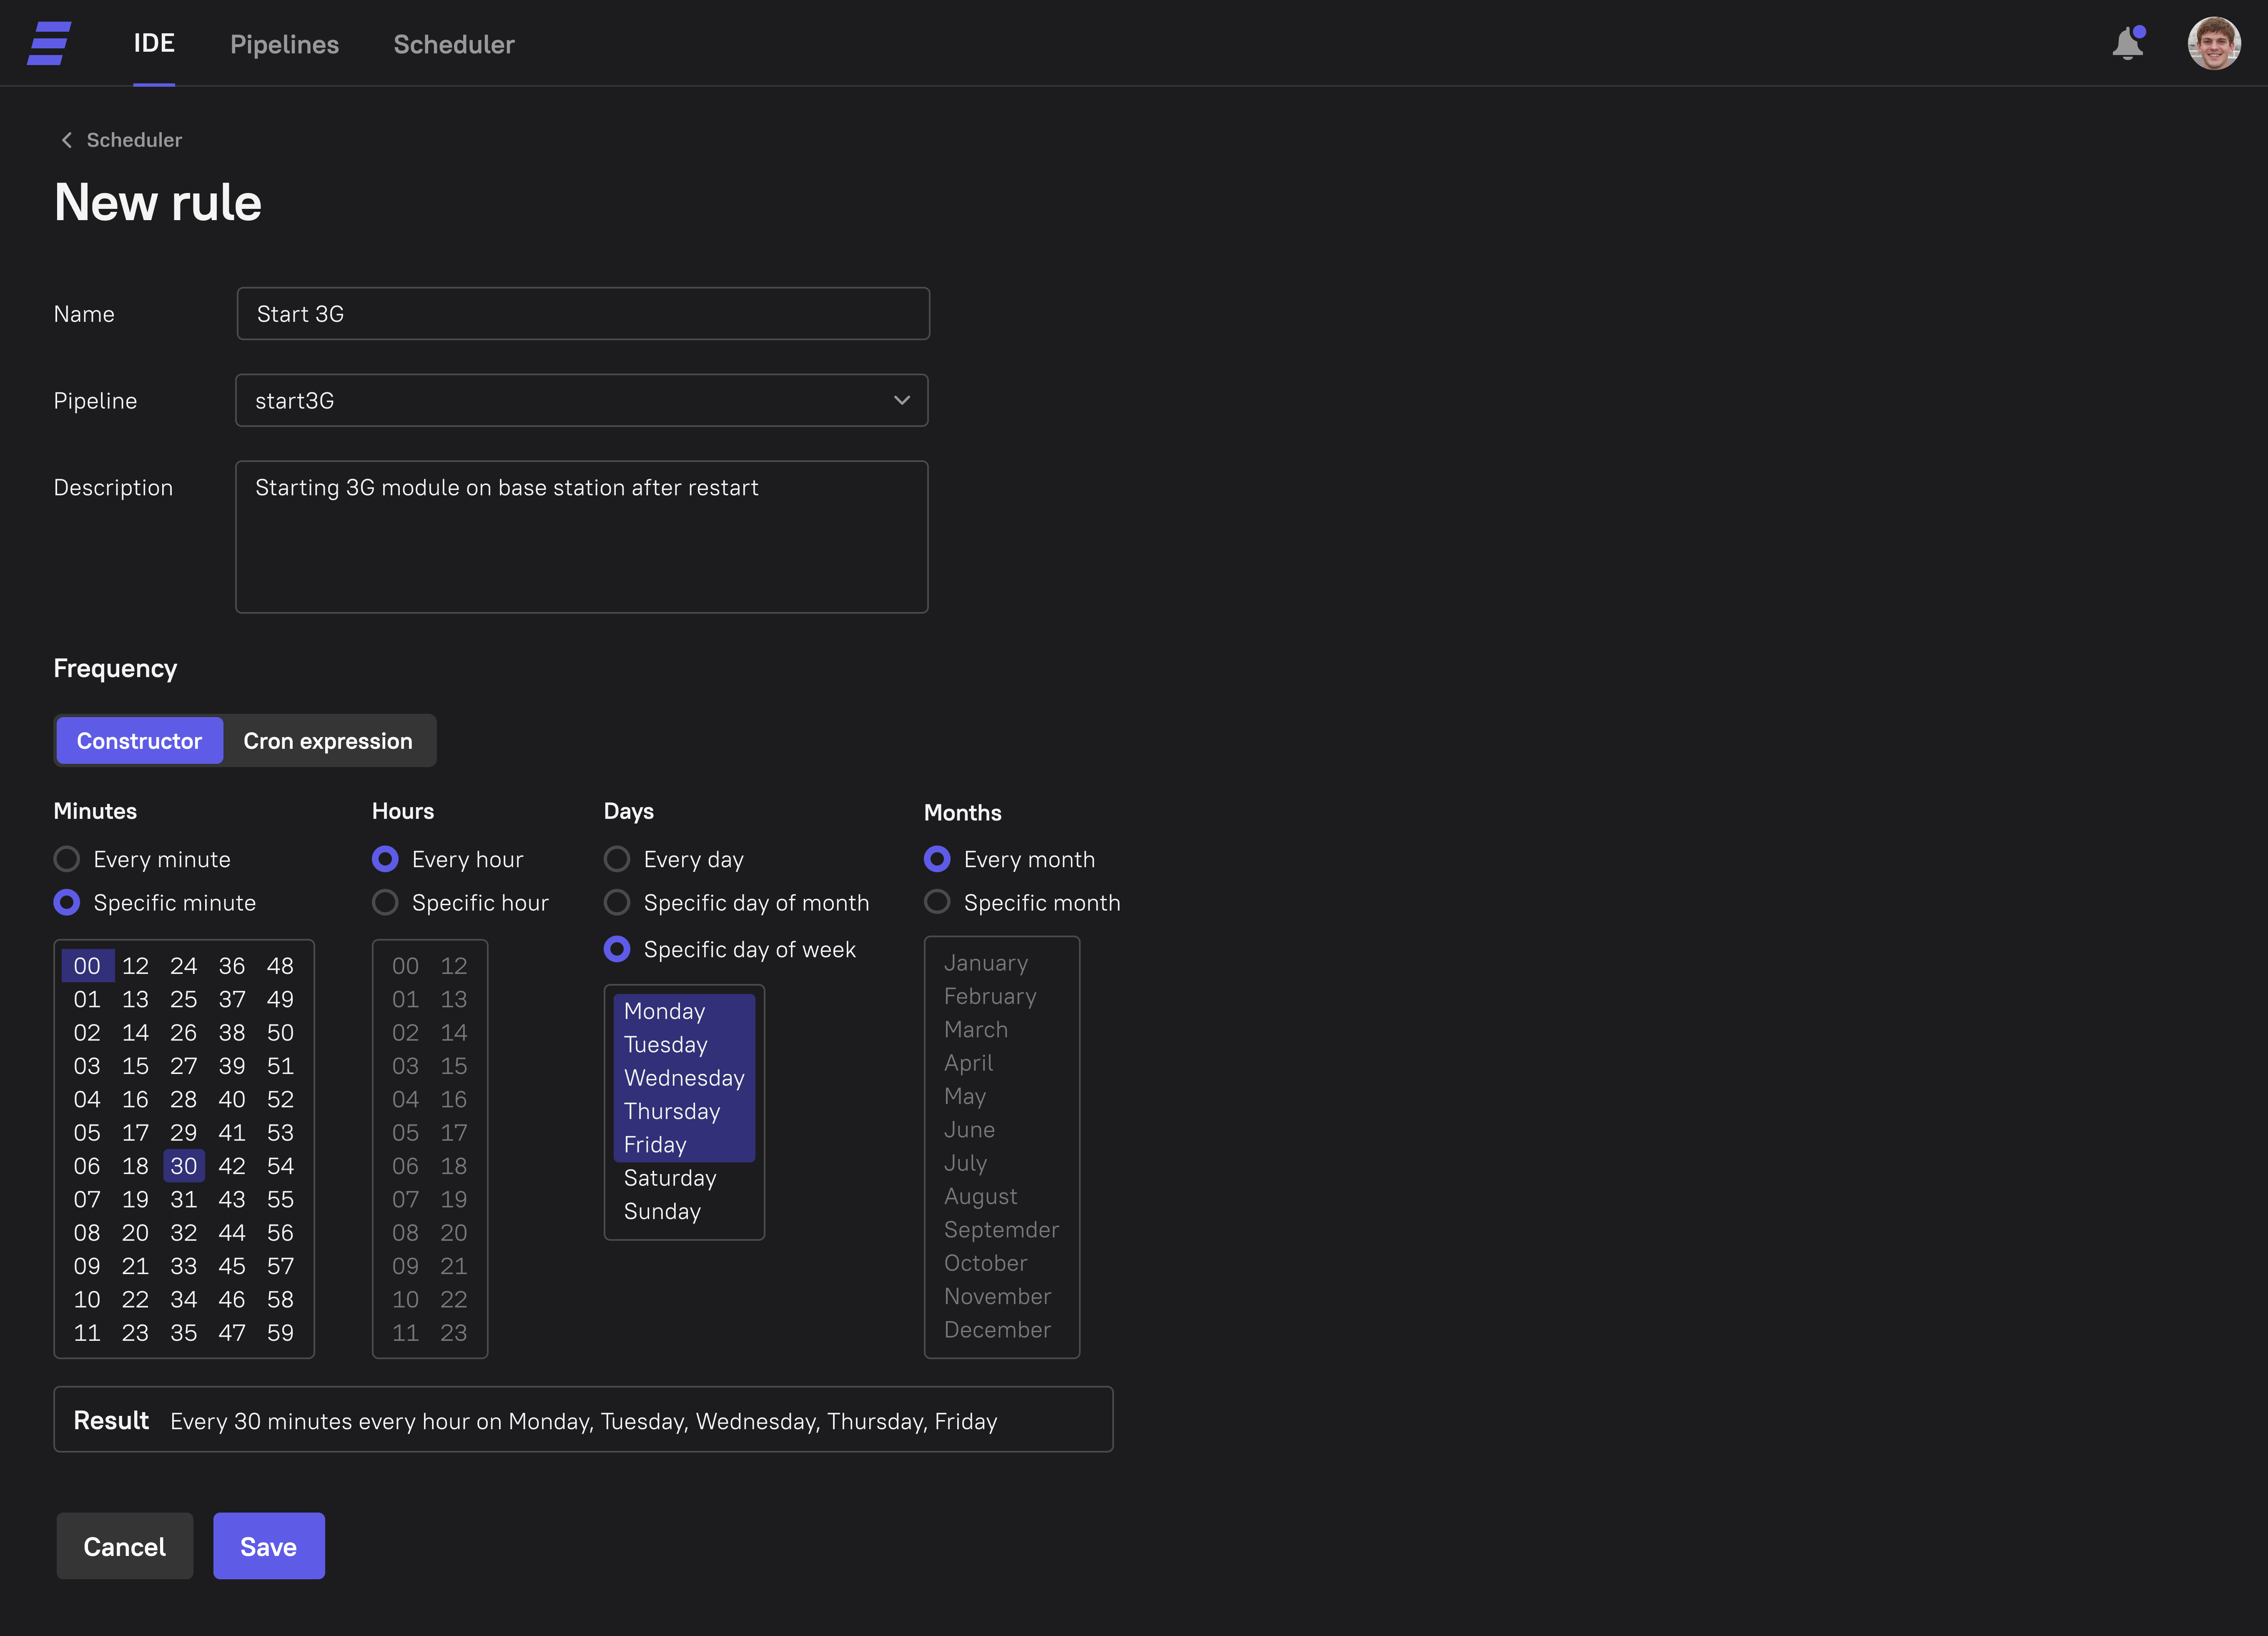Click the back arrow next to Scheduler
This screenshot has height=1636, width=2268.
(67, 140)
